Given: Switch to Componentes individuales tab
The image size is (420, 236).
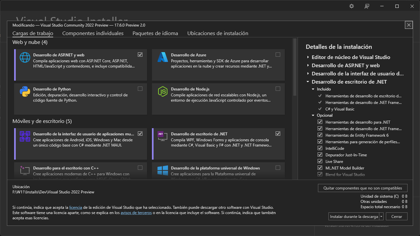Looking at the screenshot, I should [93, 33].
